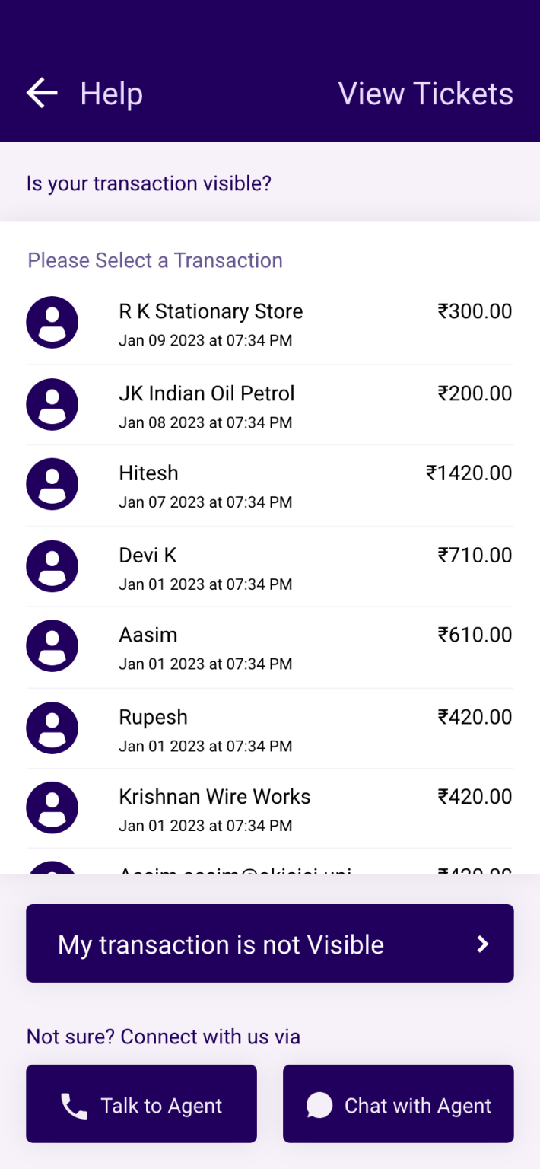
Task: Select the partially visible Aasim row at list bottom
Action: point(270,870)
